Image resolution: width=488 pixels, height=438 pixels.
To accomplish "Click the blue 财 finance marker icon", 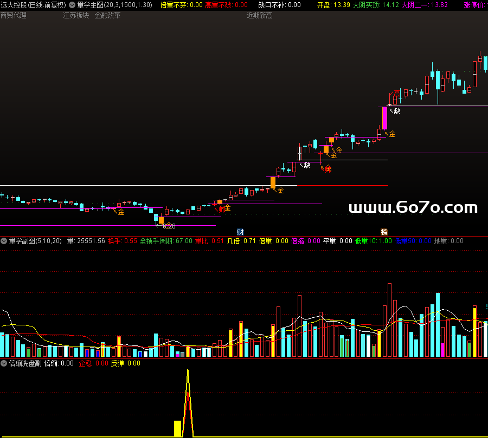I will click(241, 232).
